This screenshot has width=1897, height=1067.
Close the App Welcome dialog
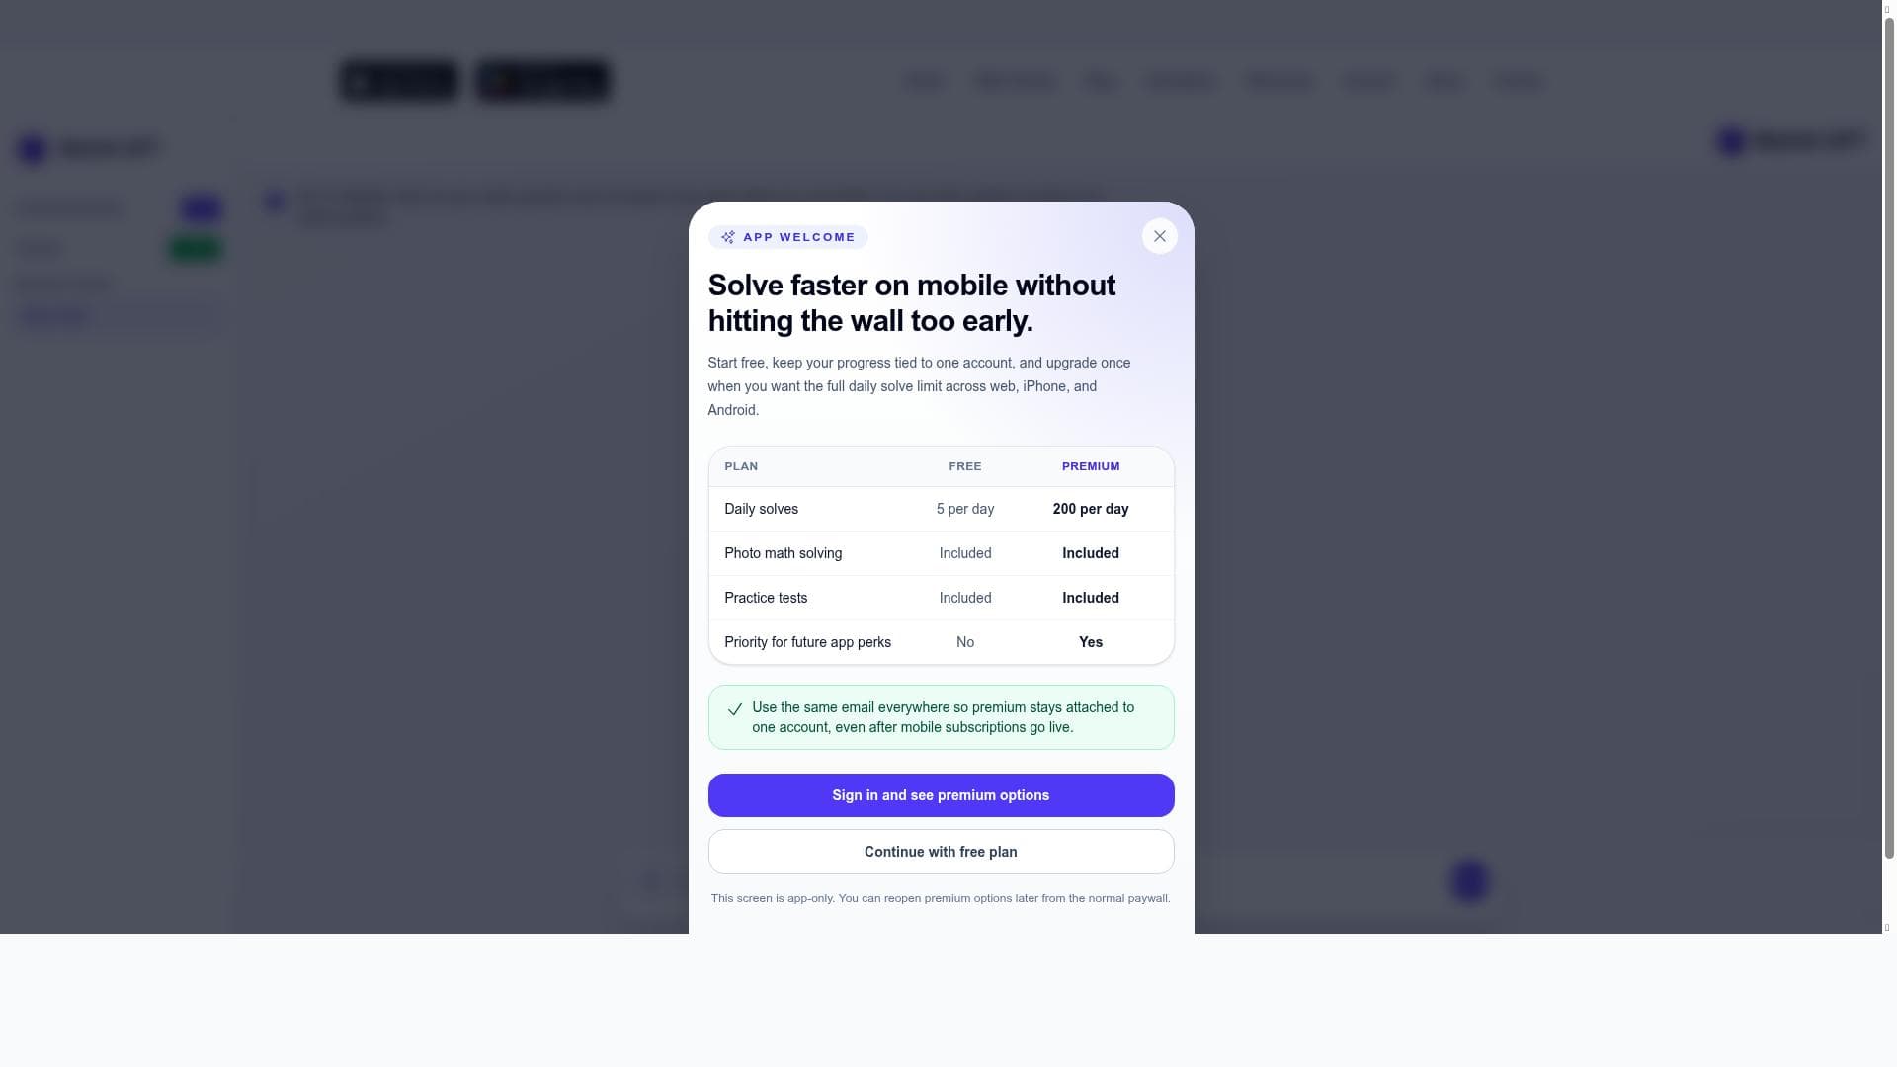(1159, 236)
